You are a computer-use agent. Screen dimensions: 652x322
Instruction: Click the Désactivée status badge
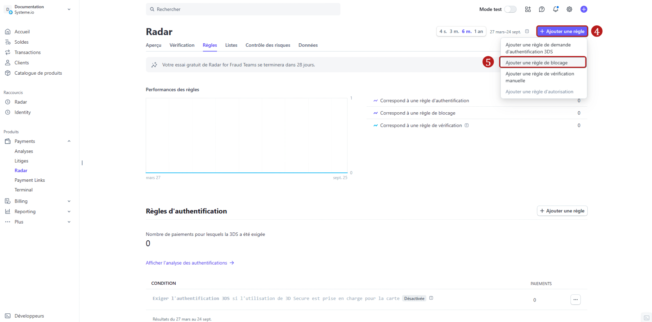[414, 298]
